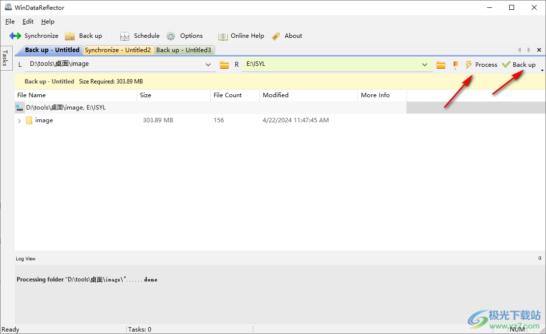Click the About tag icon

tap(276, 36)
